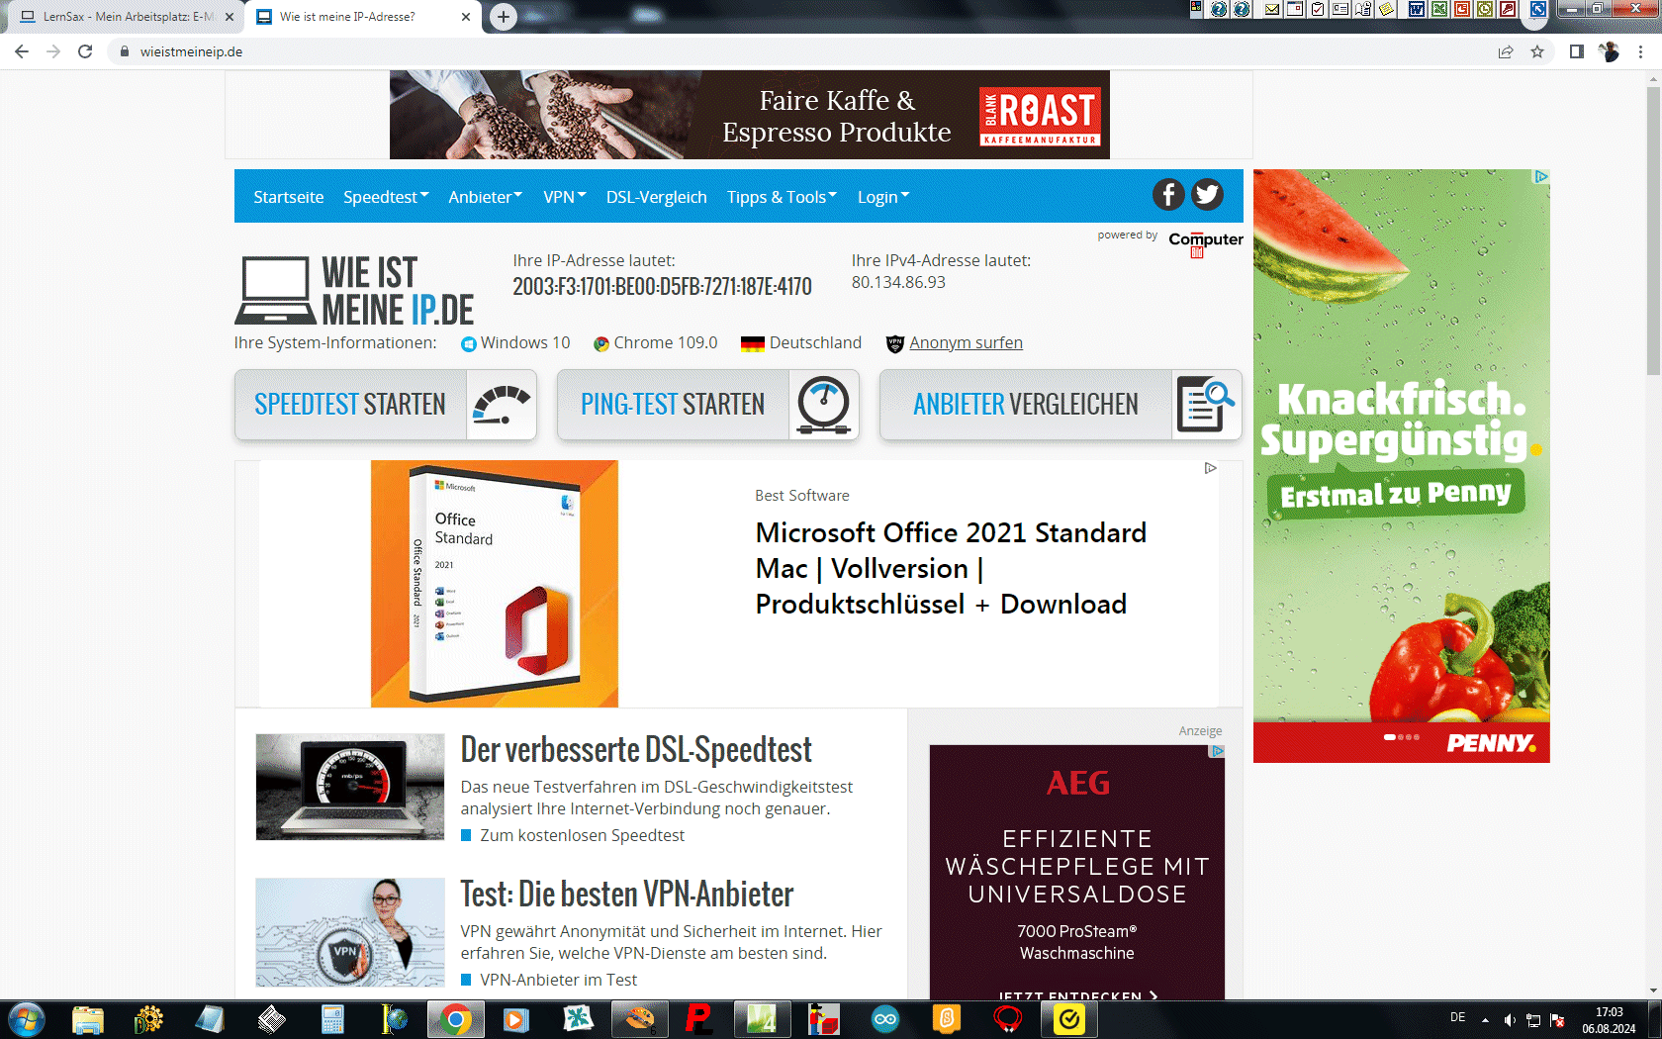This screenshot has width=1662, height=1039.
Task: Expand the Tipps & Tools dropdown
Action: coord(782,197)
